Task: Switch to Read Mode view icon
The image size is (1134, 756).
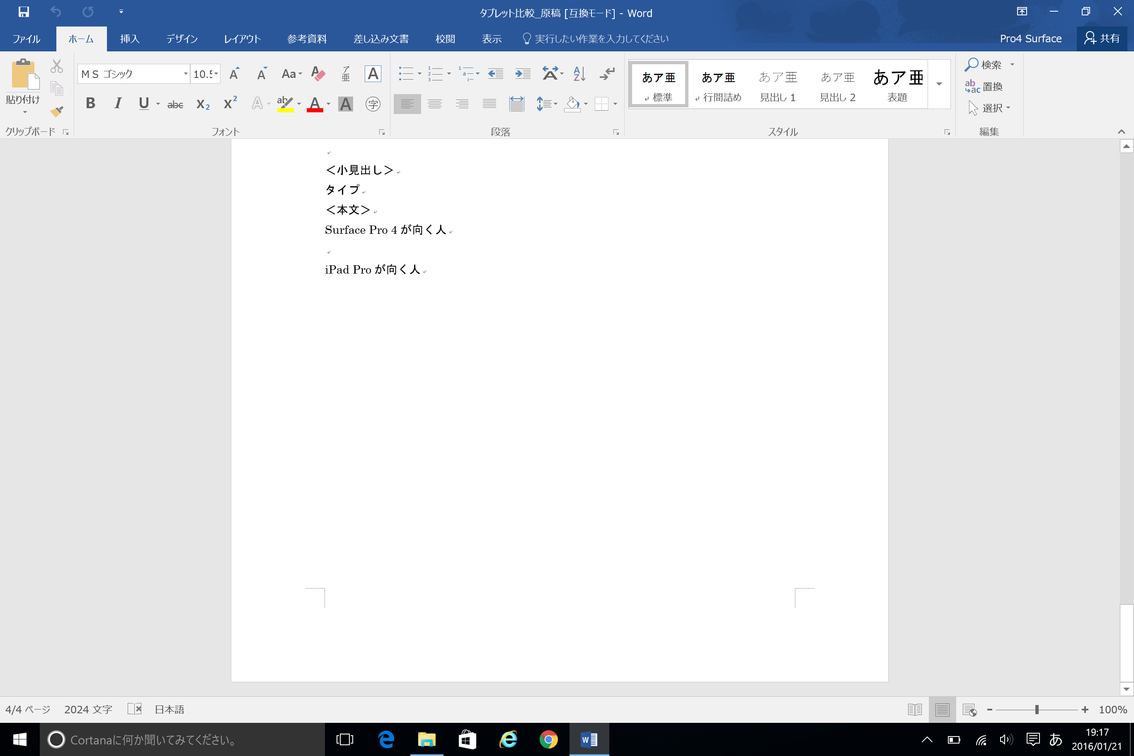Action: click(x=914, y=709)
